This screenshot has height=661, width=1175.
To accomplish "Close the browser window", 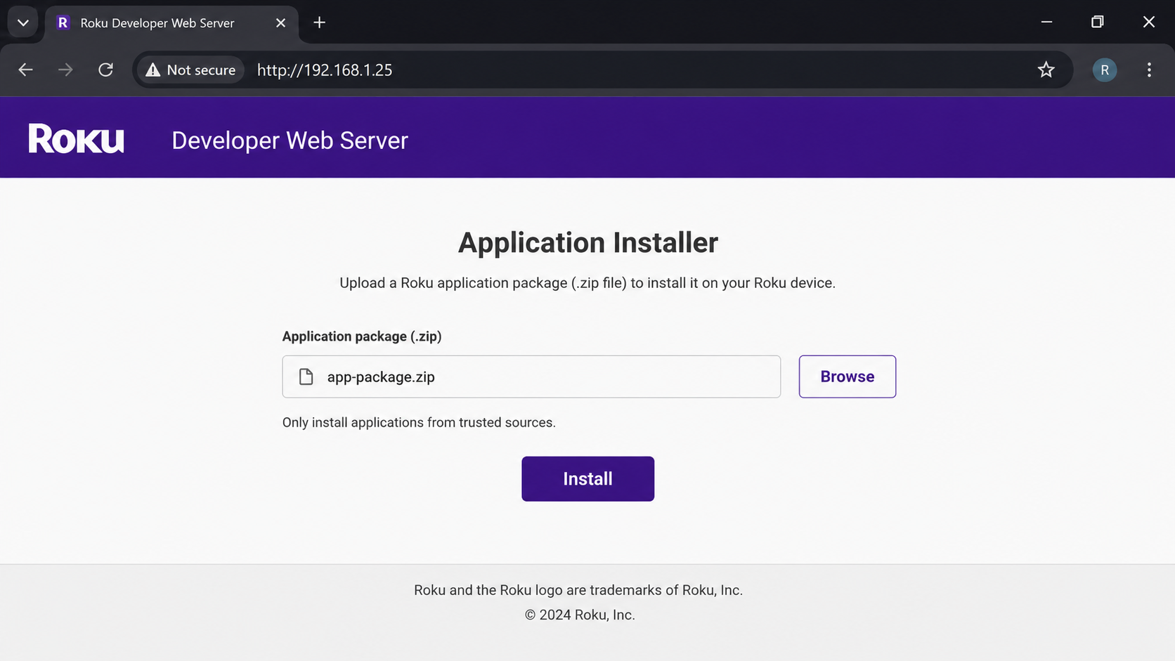I will [x=1149, y=22].
